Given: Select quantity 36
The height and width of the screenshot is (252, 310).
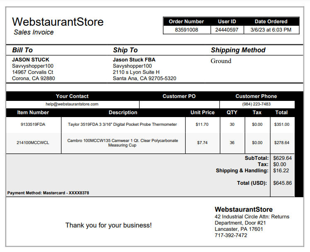Looking at the screenshot, I should click(232, 143).
